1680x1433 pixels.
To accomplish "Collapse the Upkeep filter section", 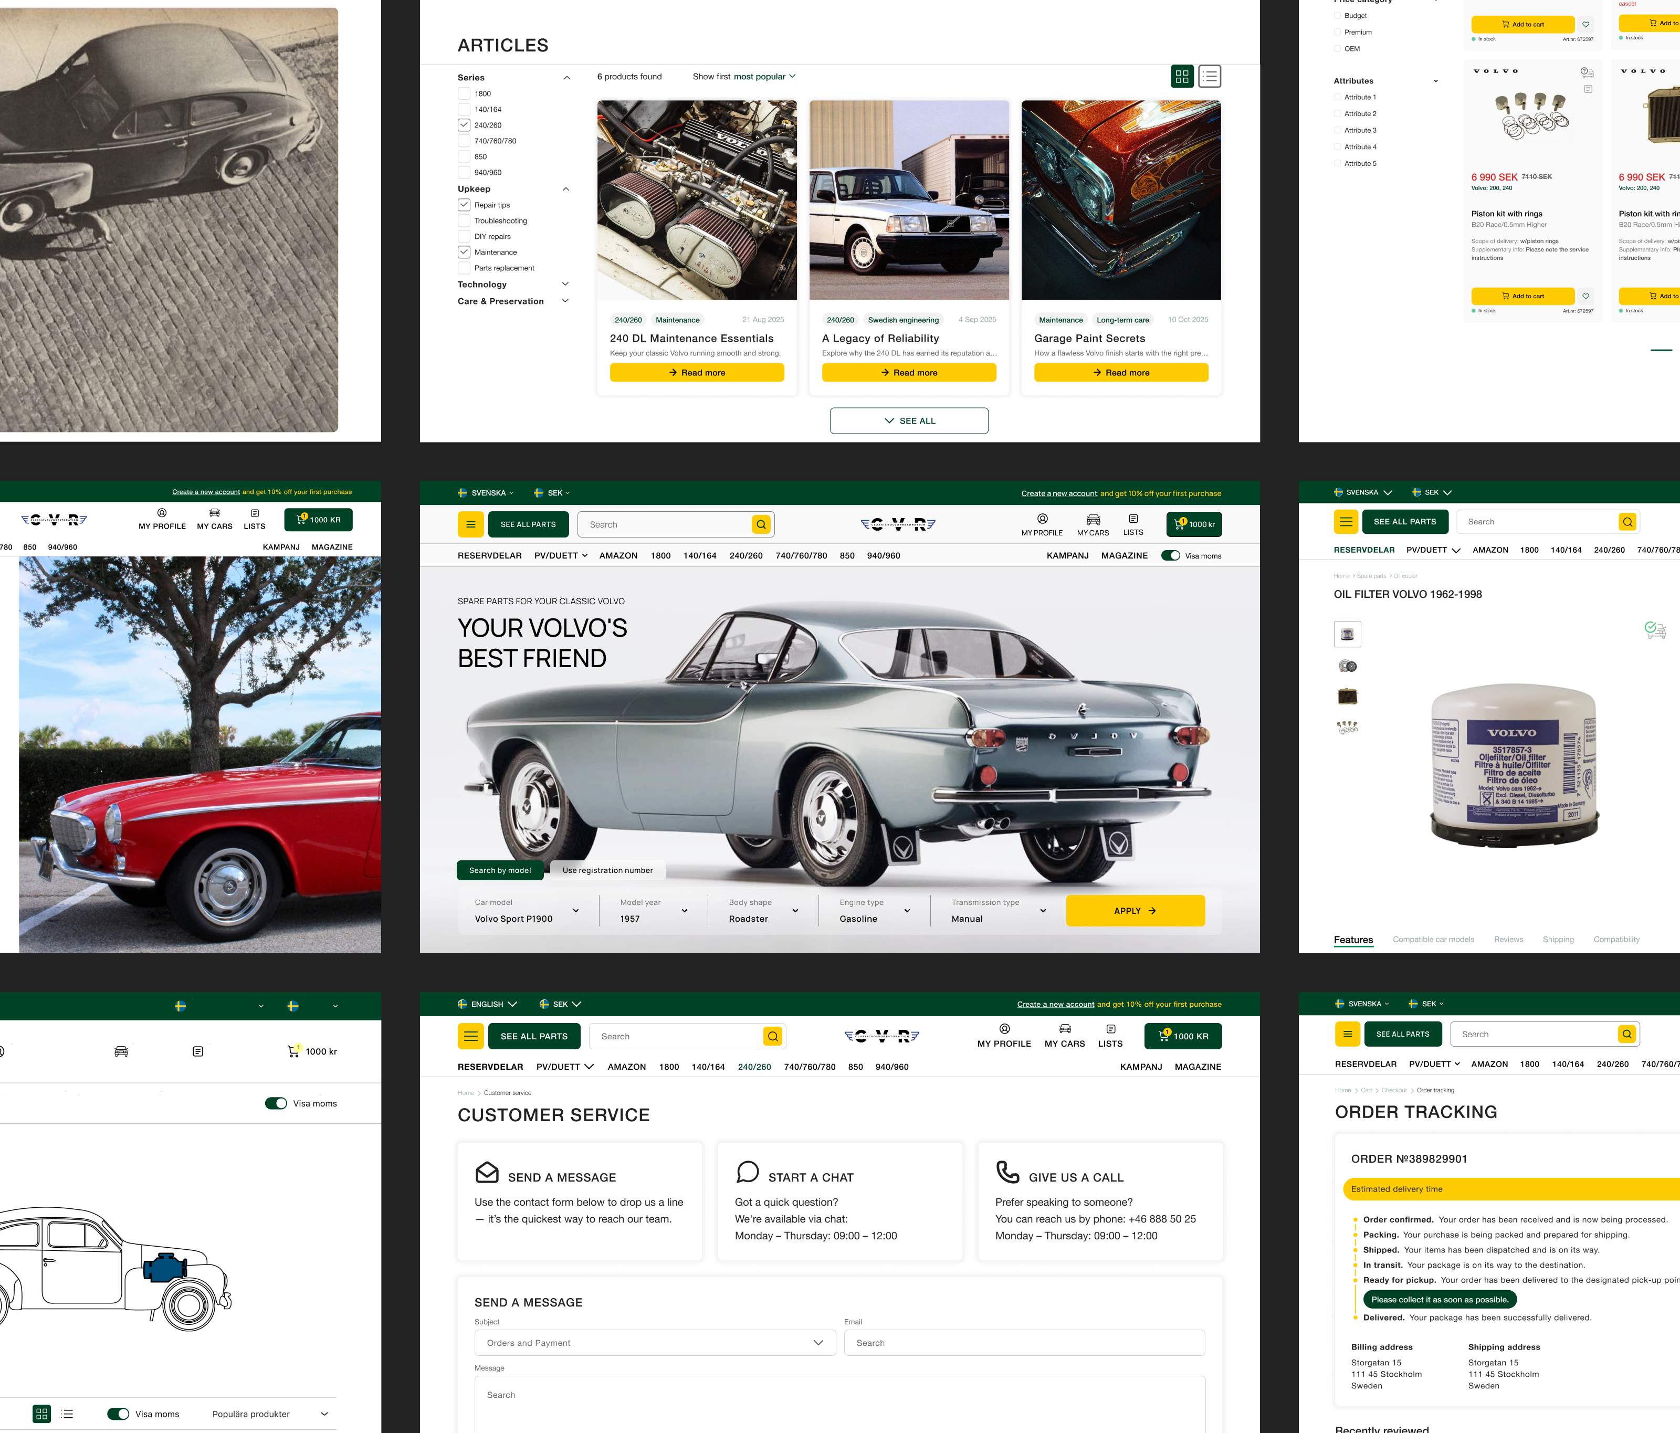I will tap(566, 189).
